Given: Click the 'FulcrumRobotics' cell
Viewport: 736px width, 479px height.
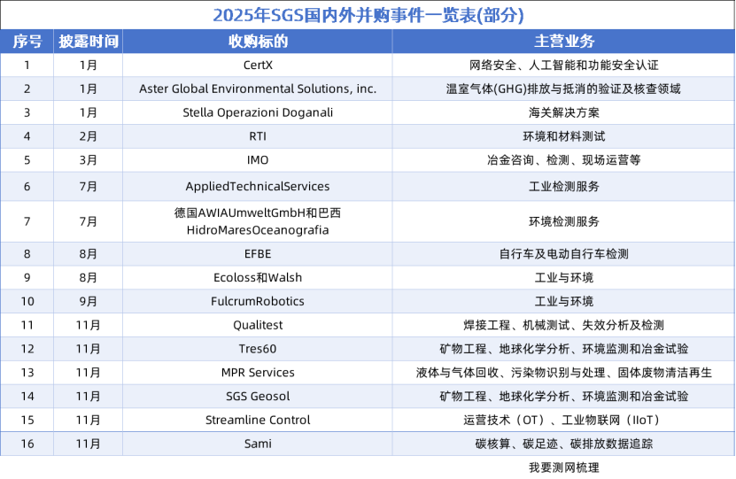Looking at the screenshot, I should point(258,301).
